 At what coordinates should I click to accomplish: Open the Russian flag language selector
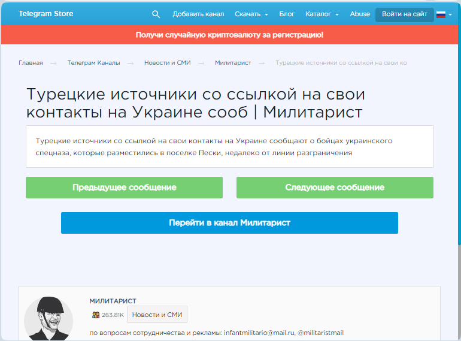444,14
